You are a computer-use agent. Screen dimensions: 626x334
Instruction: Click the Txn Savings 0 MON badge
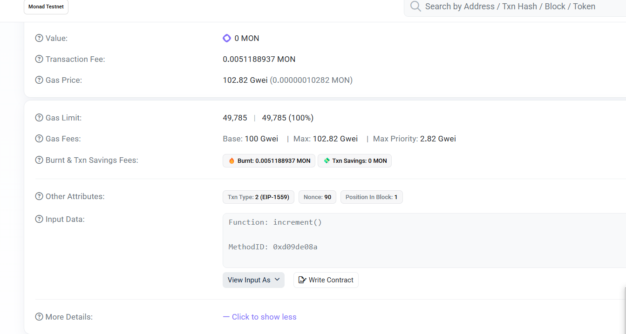355,161
